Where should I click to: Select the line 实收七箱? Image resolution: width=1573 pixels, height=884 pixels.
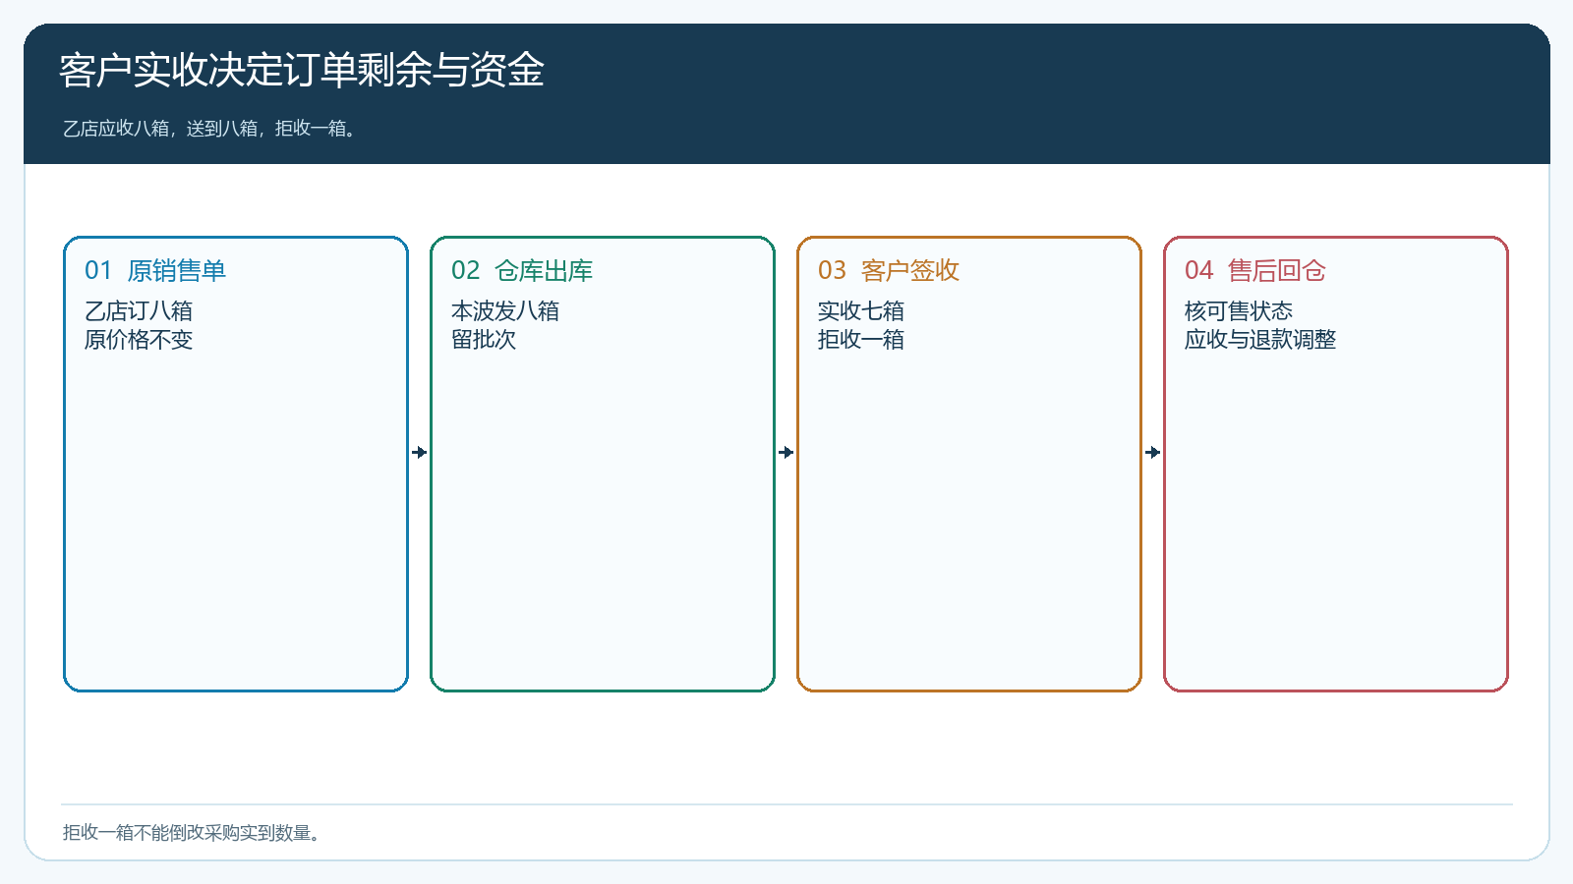point(861,311)
